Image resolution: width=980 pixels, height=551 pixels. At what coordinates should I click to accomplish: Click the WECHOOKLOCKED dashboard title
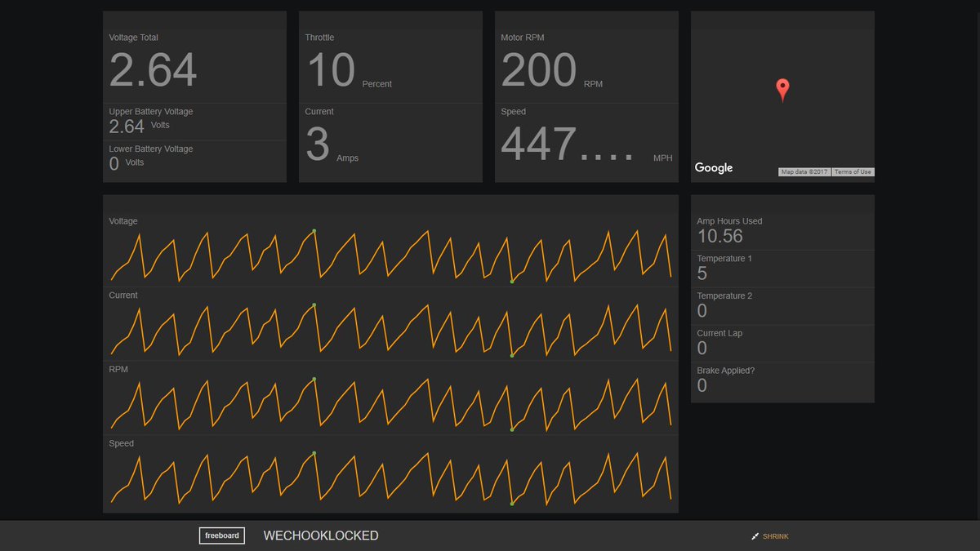pyautogui.click(x=321, y=535)
